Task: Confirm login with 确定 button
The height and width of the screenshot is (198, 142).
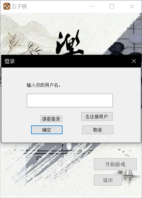Action: coord(47,130)
